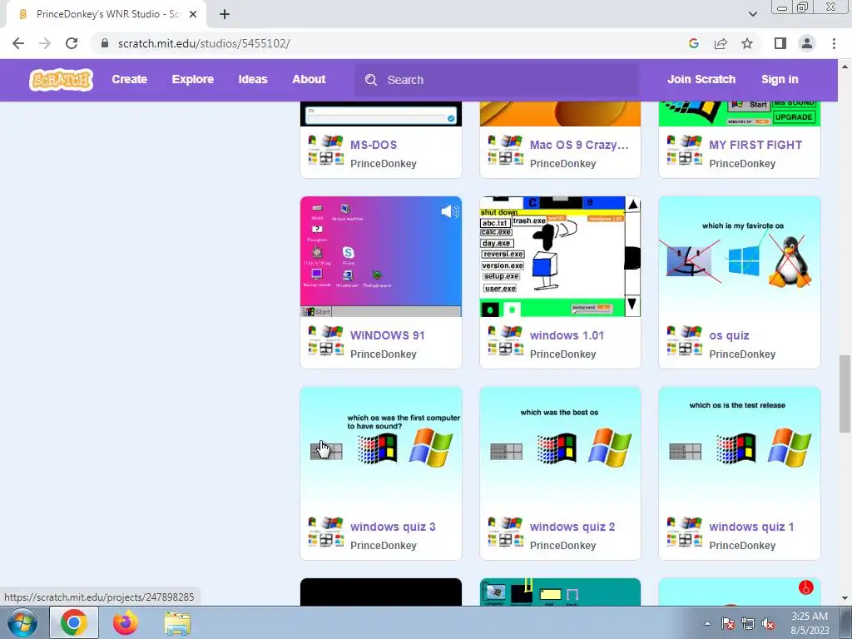Viewport: 852px width, 639px height.
Task: Focus the Scratch search field
Action: point(497,80)
